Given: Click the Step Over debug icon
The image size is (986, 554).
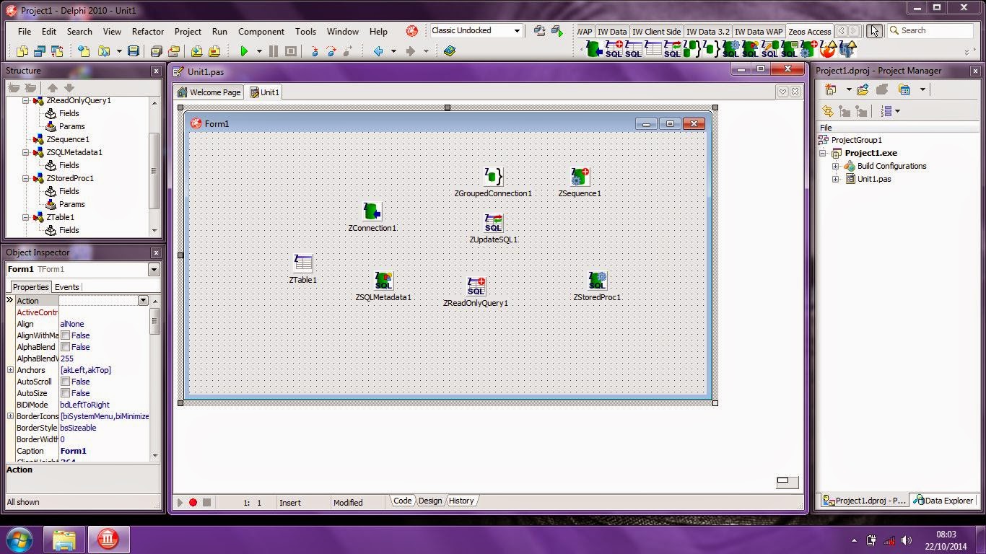Looking at the screenshot, I should tap(331, 51).
